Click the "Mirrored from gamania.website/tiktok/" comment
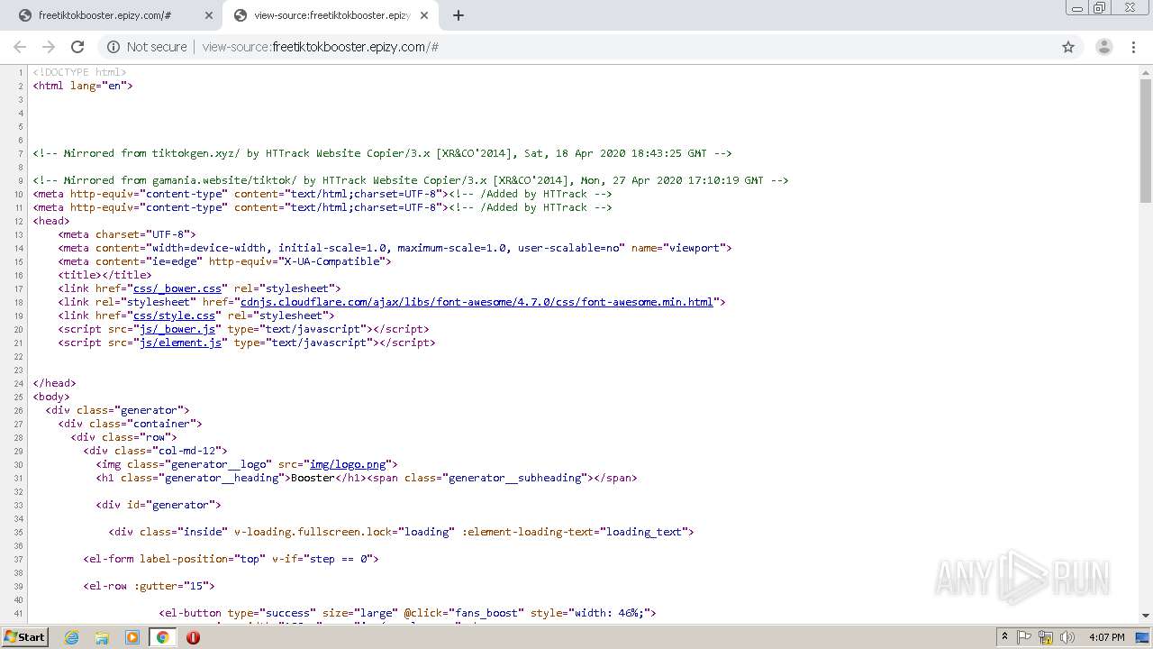 pos(411,180)
